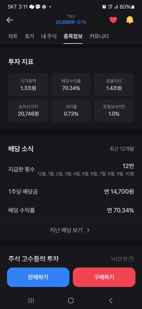This screenshot has width=142, height=309.
Task: Tap the 운용보수(연) 1.0% card
Action: pyautogui.click(x=114, y=111)
